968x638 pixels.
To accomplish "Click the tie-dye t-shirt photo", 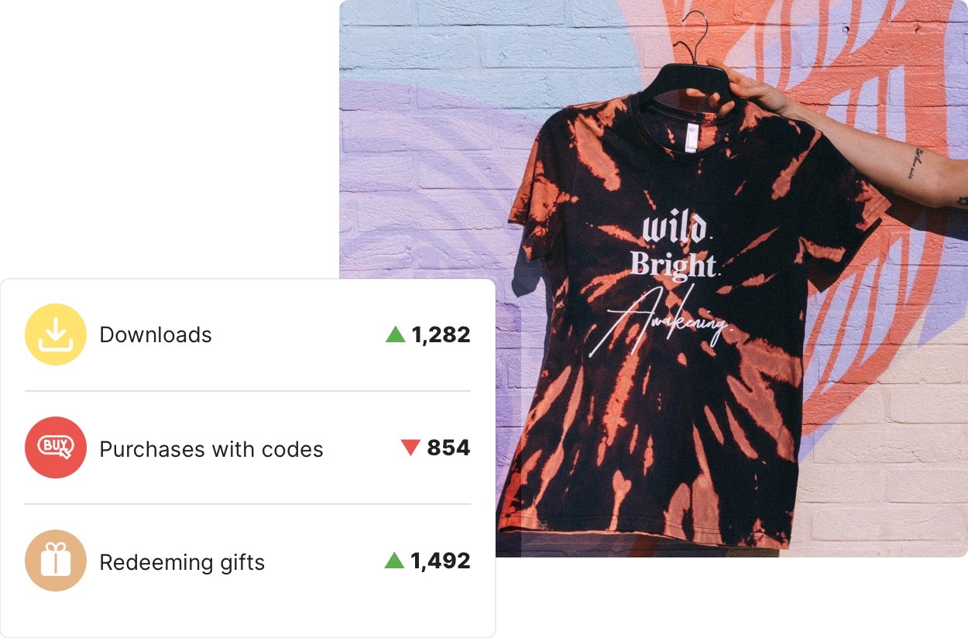I will (654, 279).
